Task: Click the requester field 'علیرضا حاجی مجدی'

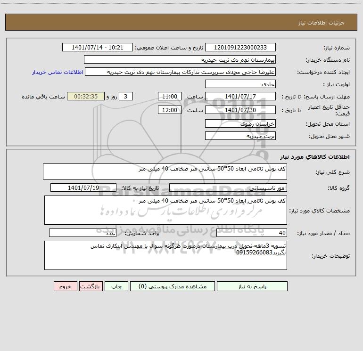Action: tap(181, 72)
